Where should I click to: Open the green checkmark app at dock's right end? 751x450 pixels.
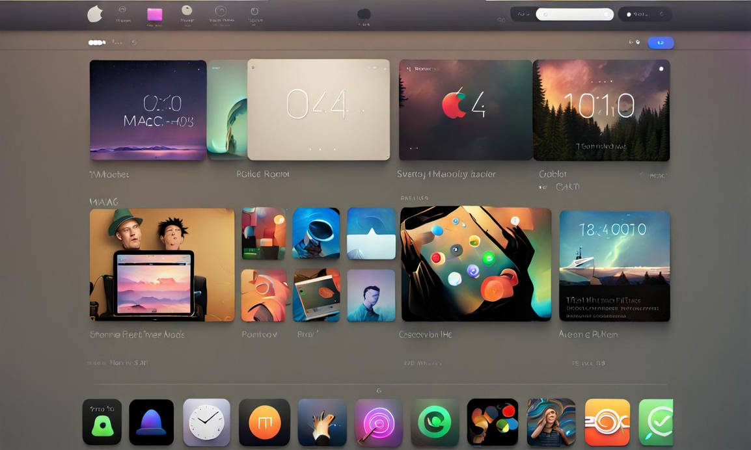(657, 421)
